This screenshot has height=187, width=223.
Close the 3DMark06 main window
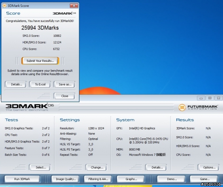[x=218, y=98]
